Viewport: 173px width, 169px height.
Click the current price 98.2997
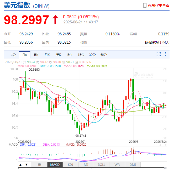tap(26, 20)
